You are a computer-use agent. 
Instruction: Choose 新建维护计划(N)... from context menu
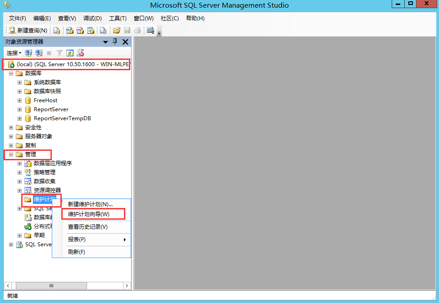(90, 204)
